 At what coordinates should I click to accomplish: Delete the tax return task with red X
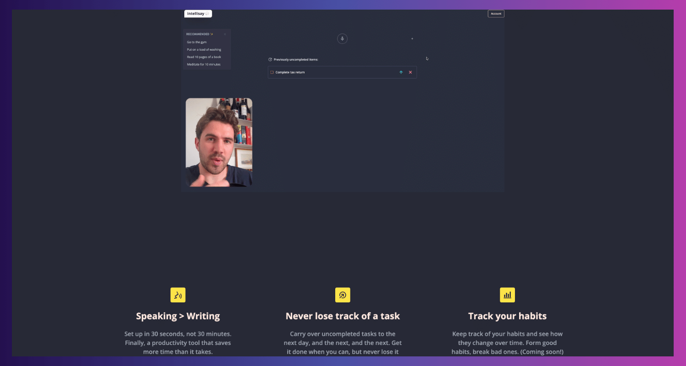coord(410,72)
